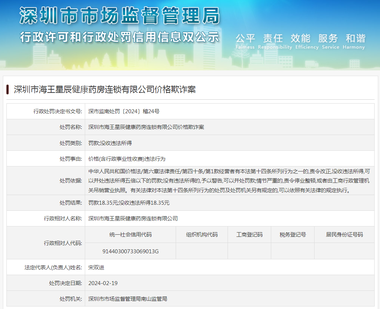Click the 中华人民共和国价格法 legal basis paragraph
Screen dimensions: 380x309
[x=229, y=181]
